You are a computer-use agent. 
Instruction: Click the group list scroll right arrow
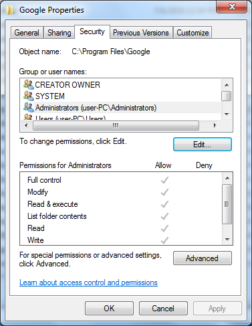click(215, 125)
